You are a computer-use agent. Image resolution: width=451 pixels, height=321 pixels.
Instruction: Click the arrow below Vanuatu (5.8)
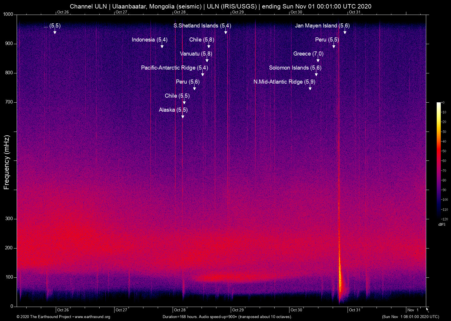(x=207, y=60)
